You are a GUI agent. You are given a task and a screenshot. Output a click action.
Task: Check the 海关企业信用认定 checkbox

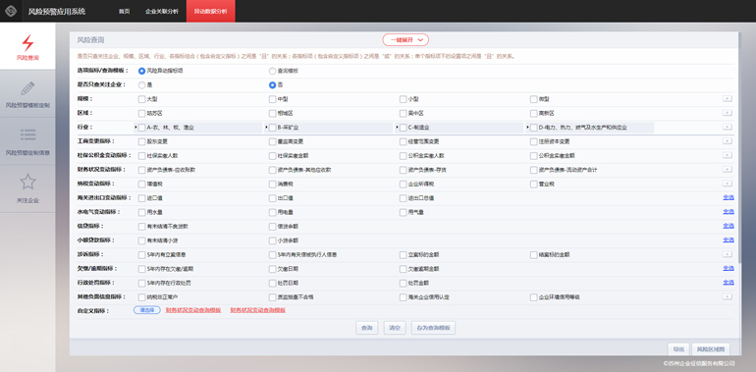pos(404,296)
